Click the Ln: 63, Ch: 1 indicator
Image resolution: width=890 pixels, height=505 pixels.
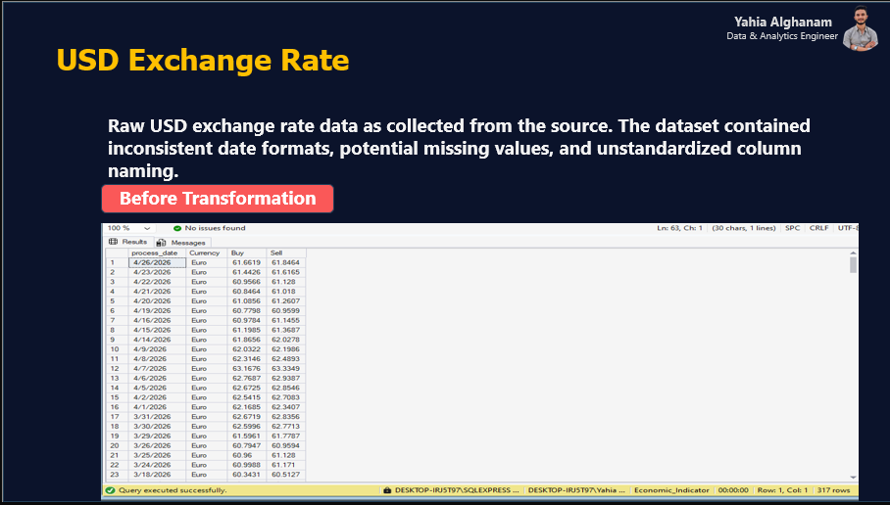(x=679, y=228)
